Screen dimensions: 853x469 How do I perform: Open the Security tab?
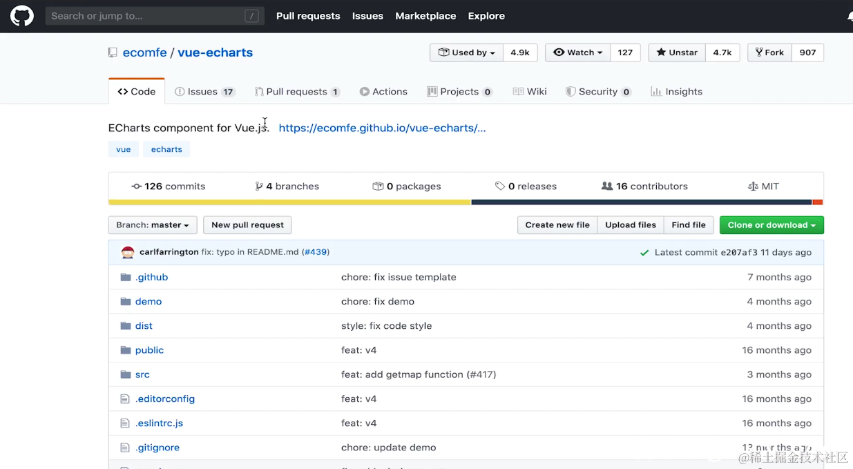click(598, 92)
